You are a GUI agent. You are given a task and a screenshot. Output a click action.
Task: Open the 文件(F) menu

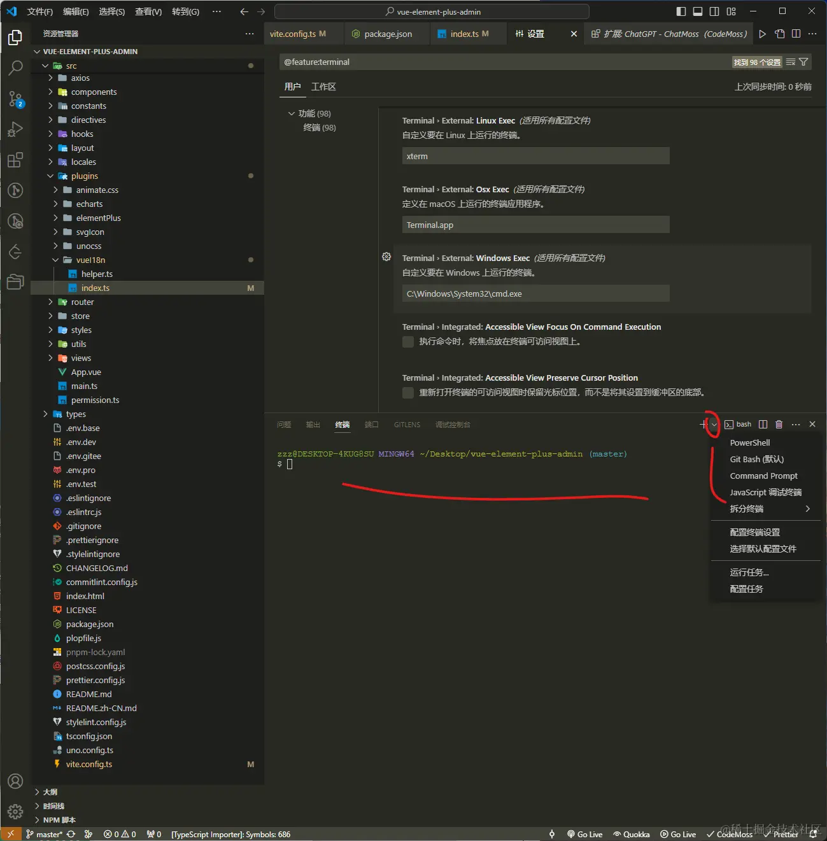[40, 11]
